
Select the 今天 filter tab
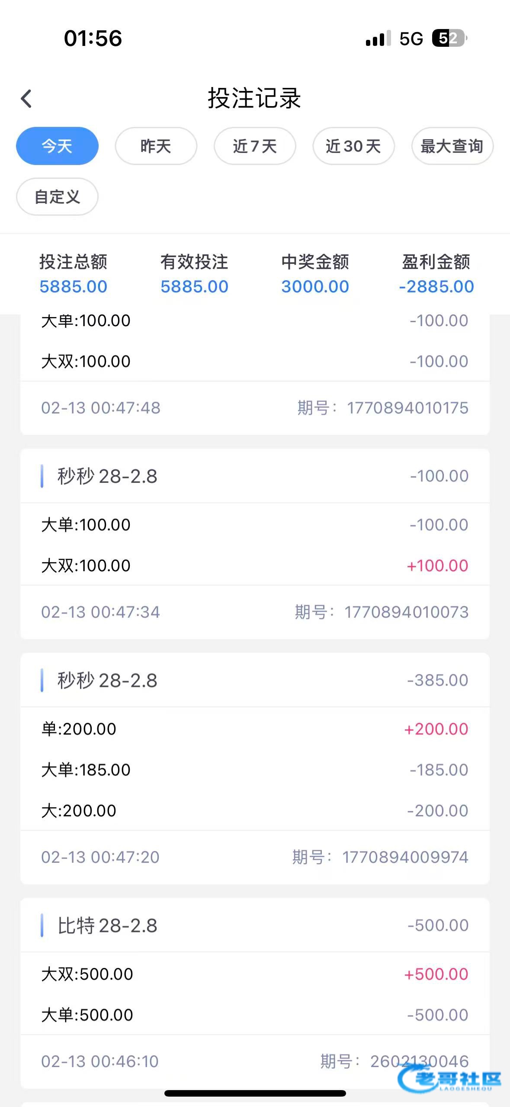[57, 146]
